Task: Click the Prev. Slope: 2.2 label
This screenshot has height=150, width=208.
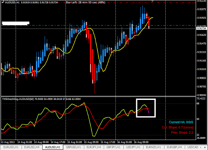Action: [182, 132]
